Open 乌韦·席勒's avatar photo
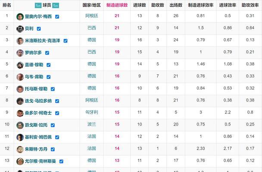The image size is (262, 172). tap(20, 77)
